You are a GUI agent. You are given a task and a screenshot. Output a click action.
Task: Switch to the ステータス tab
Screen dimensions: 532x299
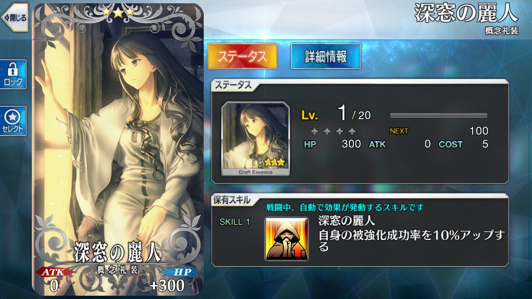point(242,56)
